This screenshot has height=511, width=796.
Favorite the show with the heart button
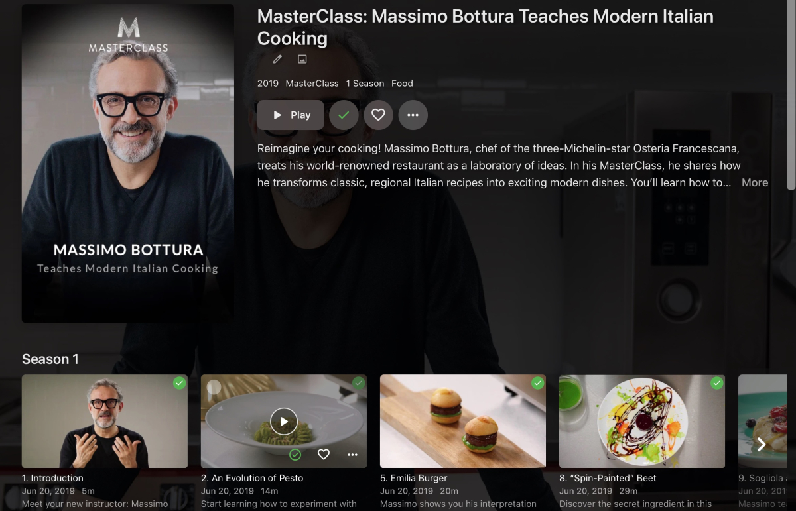(378, 115)
